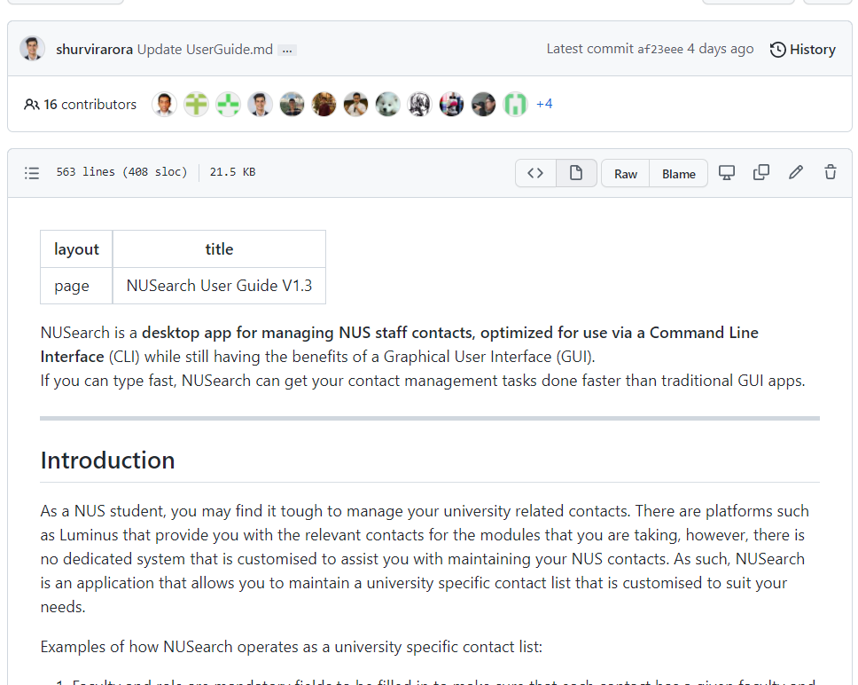
Task: Open the green plus-sign contributor avatar
Action: (x=196, y=104)
